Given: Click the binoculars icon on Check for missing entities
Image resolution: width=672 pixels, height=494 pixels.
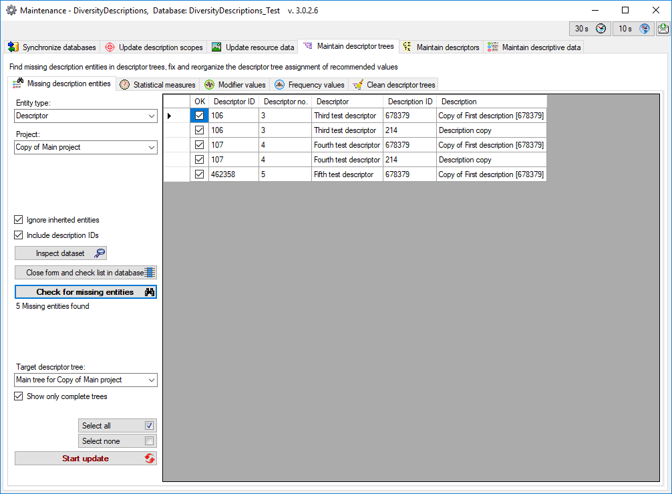Looking at the screenshot, I should 150,292.
